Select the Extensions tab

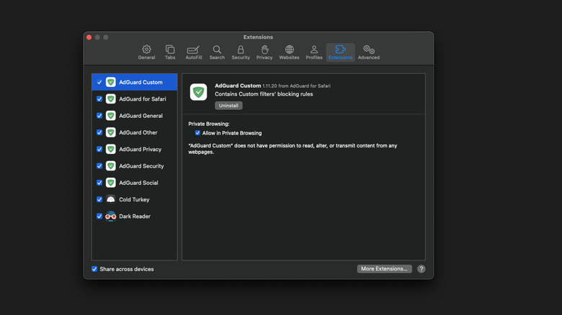coord(340,52)
